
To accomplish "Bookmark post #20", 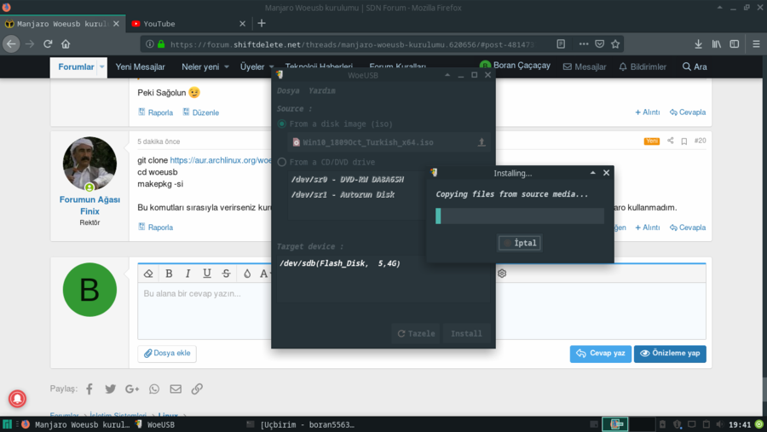I will [x=684, y=141].
